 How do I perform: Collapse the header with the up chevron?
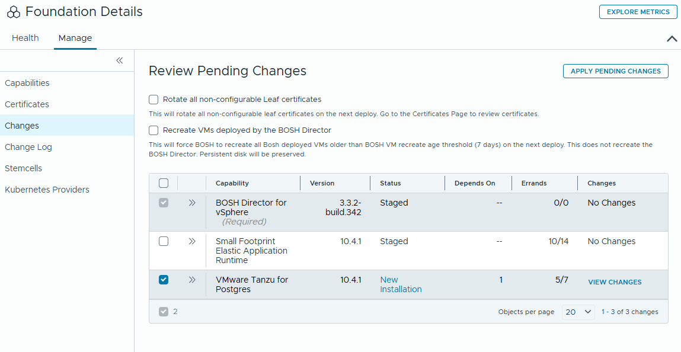[x=672, y=39]
